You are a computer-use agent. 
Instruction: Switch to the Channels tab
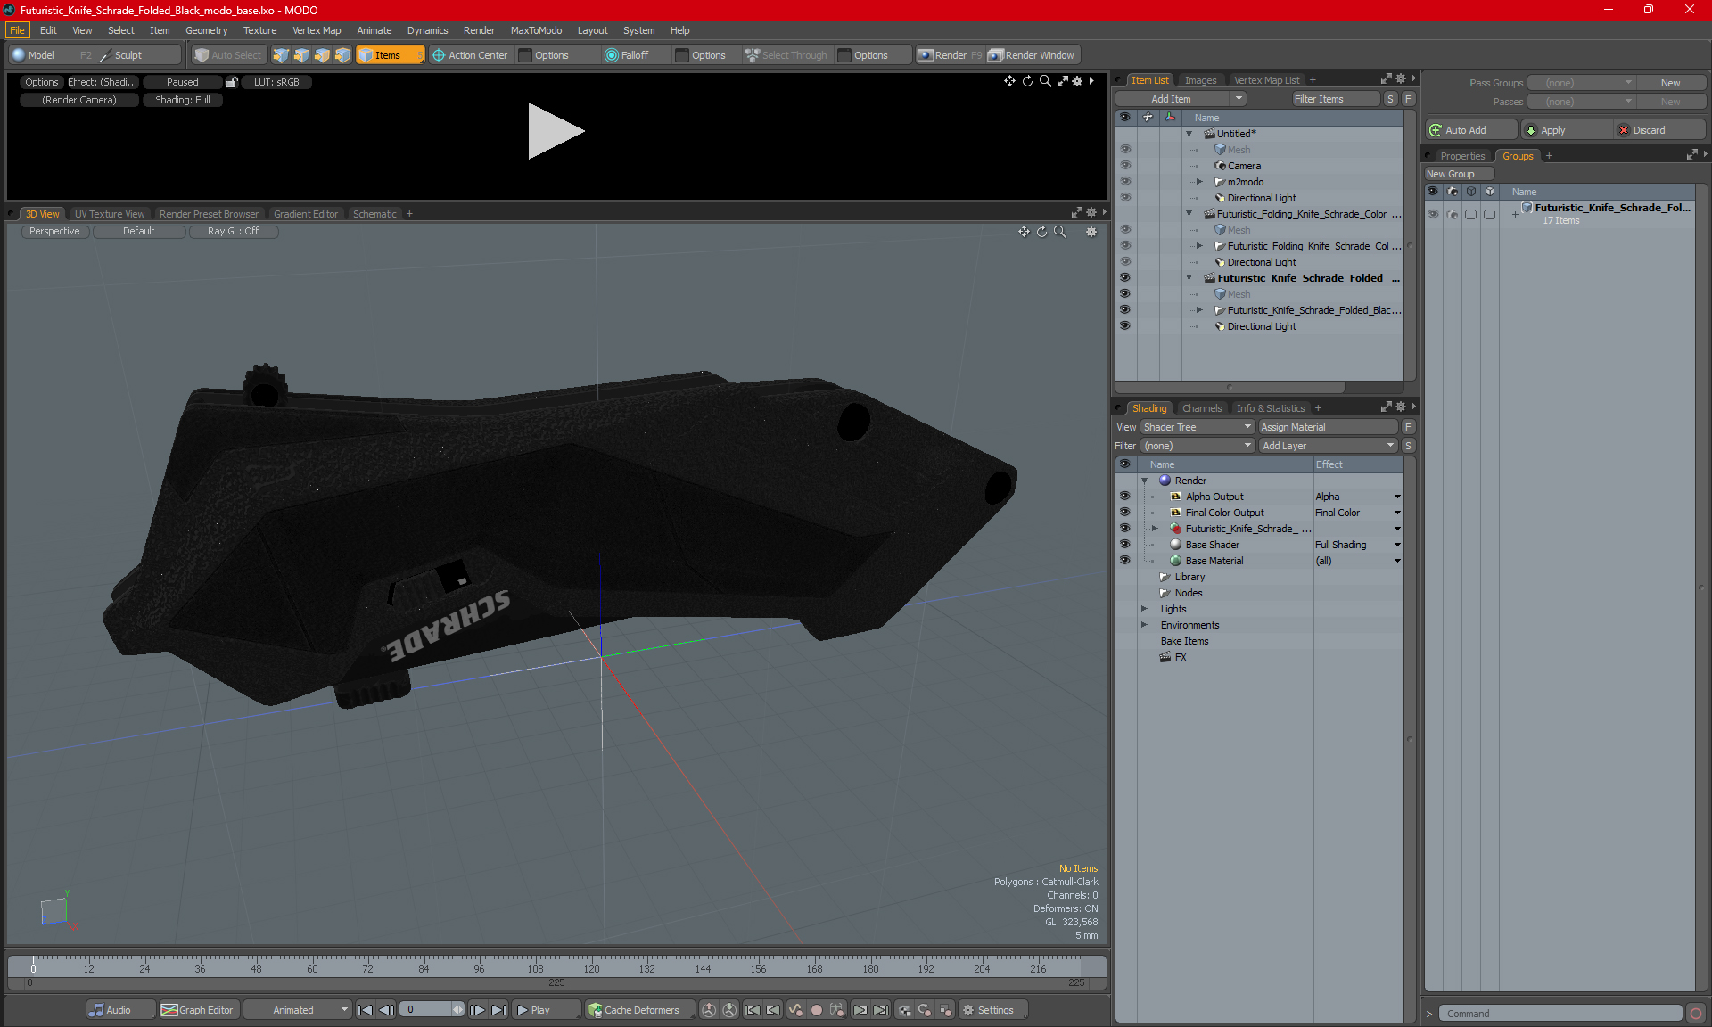(x=1201, y=408)
